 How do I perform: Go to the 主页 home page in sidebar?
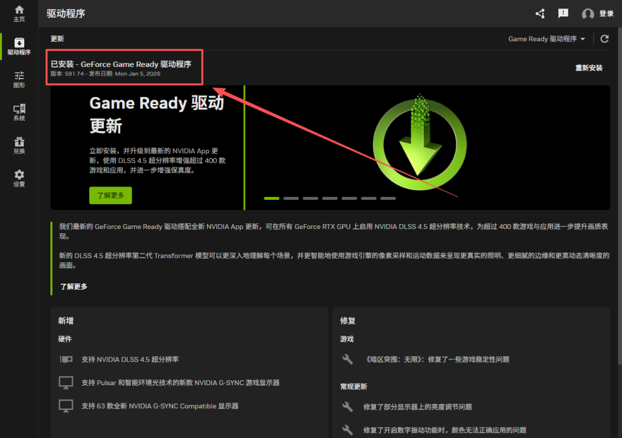pos(19,13)
